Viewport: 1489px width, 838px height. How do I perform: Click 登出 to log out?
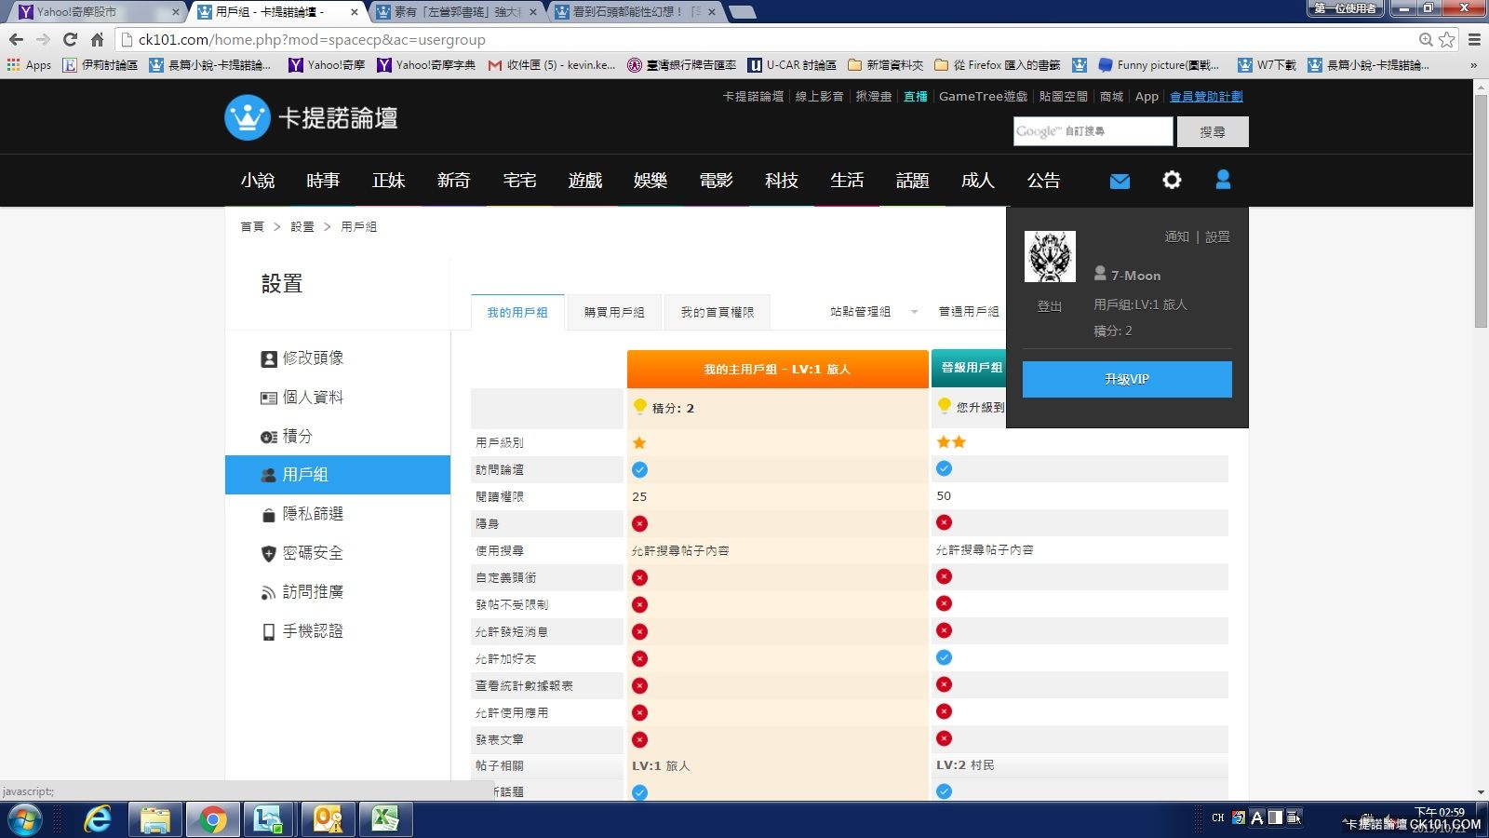pyautogui.click(x=1050, y=306)
